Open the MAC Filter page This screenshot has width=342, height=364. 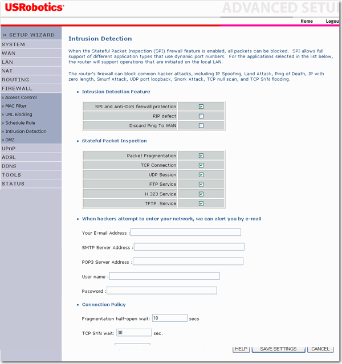coord(16,106)
